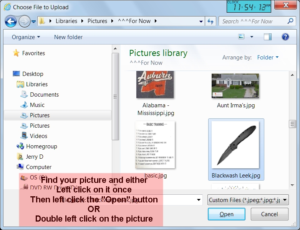
Task: Click the blue Help question mark icon
Action: tap(285, 37)
